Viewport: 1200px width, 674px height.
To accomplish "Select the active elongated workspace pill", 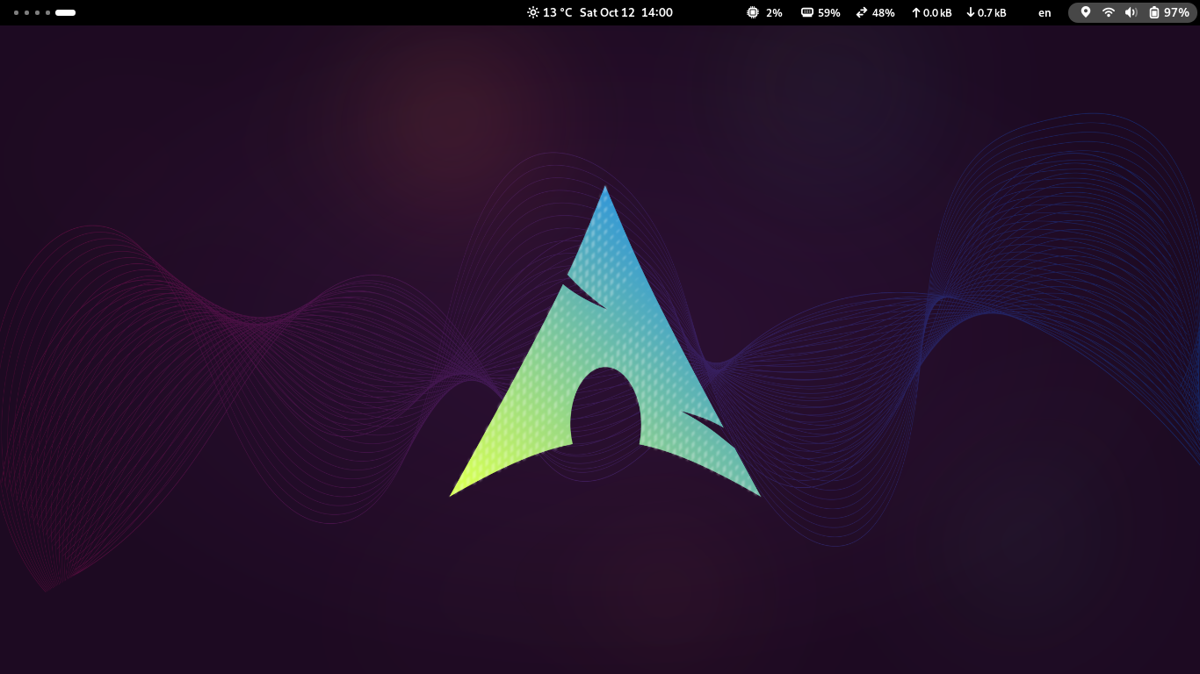I will [65, 12].
